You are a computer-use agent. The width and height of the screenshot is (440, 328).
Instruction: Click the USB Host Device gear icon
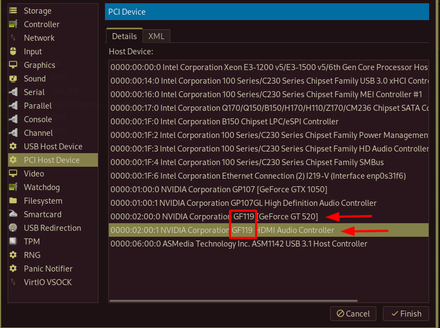[13, 146]
